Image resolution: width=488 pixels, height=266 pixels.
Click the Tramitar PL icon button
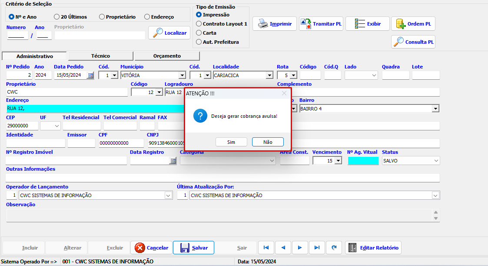(x=322, y=24)
